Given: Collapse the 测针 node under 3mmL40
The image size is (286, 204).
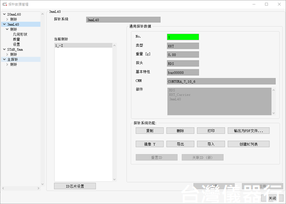Looking at the screenshot, I should tap(7, 29).
